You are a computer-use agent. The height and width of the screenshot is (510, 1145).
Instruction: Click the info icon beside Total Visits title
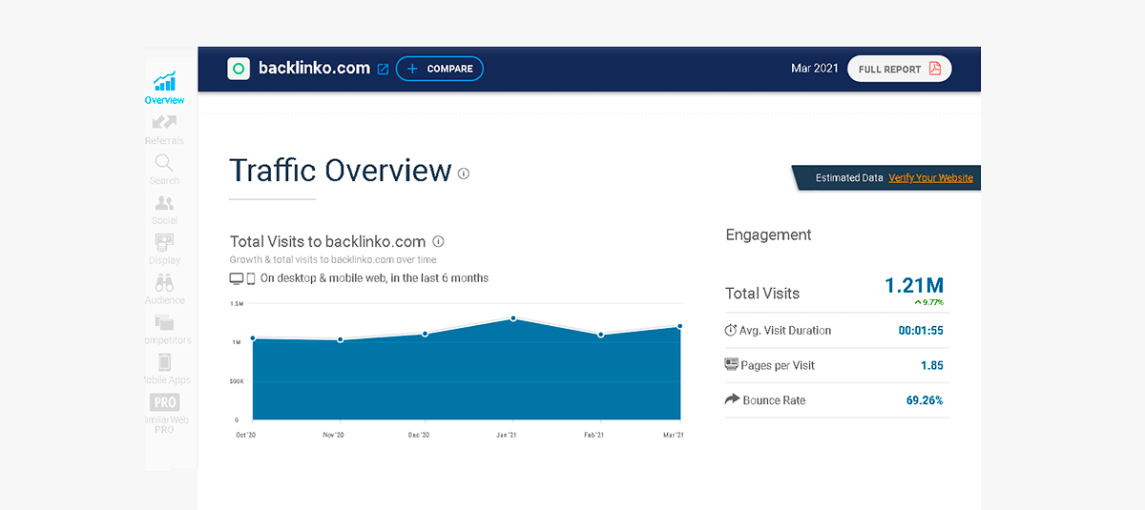coord(438,241)
